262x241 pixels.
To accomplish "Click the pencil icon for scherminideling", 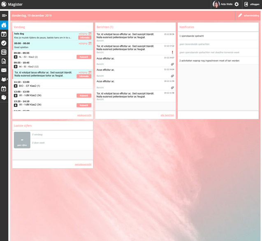I will (x=240, y=15).
